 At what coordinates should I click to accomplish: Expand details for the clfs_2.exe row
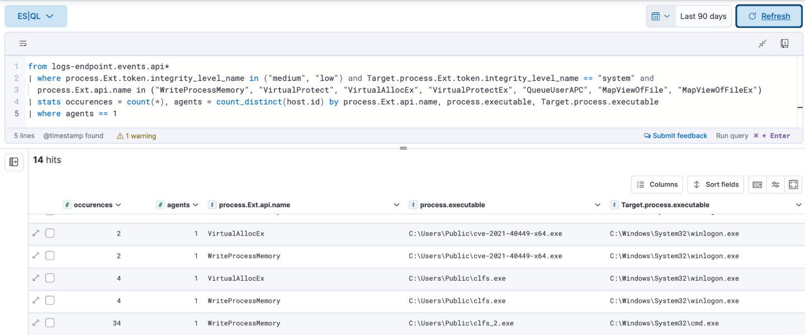tap(36, 323)
